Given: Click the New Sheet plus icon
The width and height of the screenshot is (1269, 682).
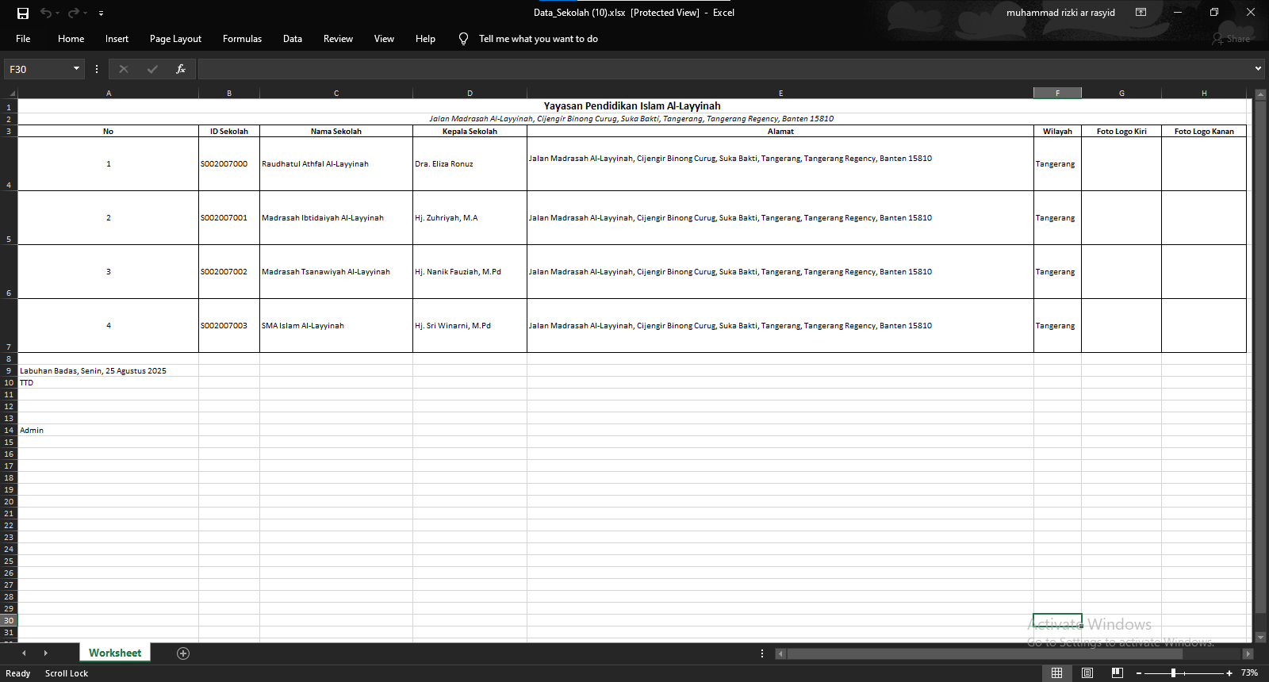Looking at the screenshot, I should [183, 653].
